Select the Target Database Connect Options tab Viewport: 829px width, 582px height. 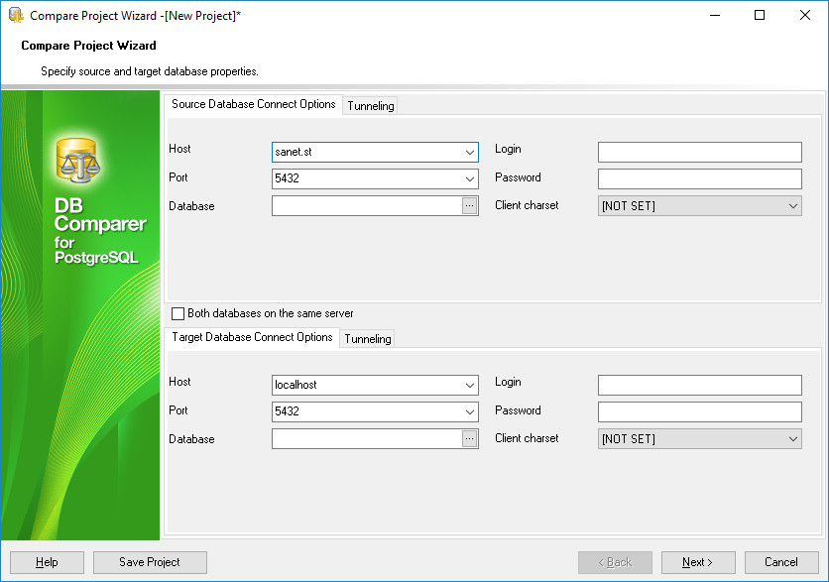click(252, 337)
